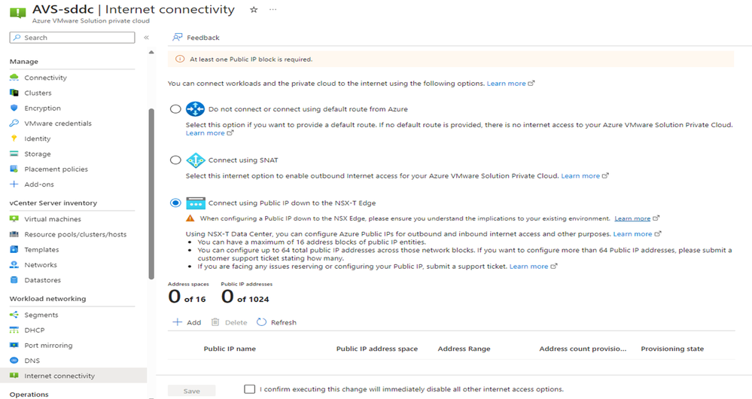Screen dimensions: 752x399
Task: Open VMware credentials key icon
Action: 14,123
